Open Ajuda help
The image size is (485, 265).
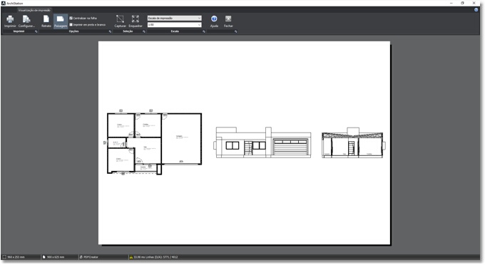pos(214,19)
